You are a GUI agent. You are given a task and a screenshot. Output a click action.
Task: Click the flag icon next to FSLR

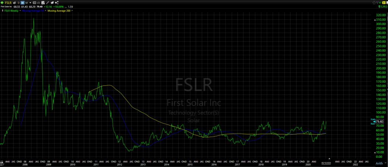[x=14, y=3]
